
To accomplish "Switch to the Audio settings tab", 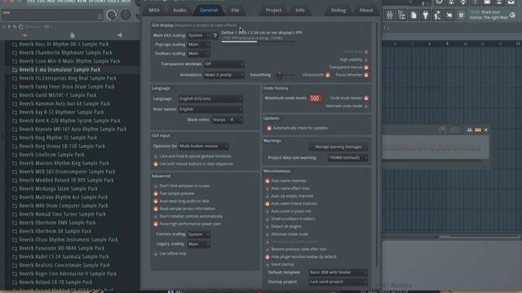I will click(179, 11).
